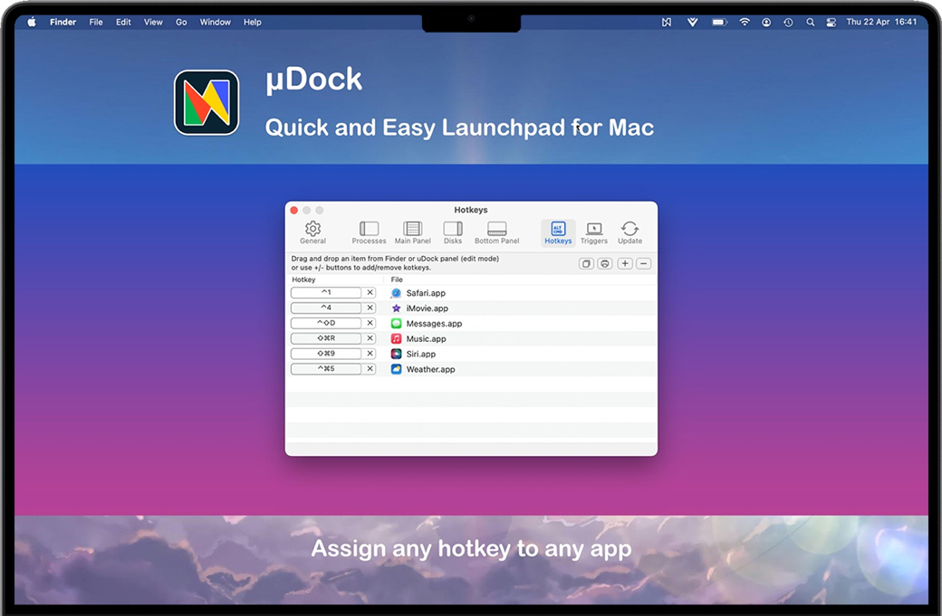
Task: Click the hotkey field for iMovie.app
Action: (326, 308)
